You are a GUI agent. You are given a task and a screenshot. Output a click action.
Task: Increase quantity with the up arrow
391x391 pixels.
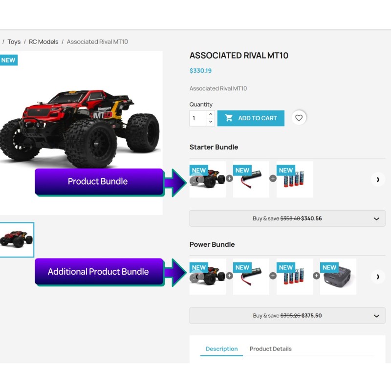[x=211, y=114]
